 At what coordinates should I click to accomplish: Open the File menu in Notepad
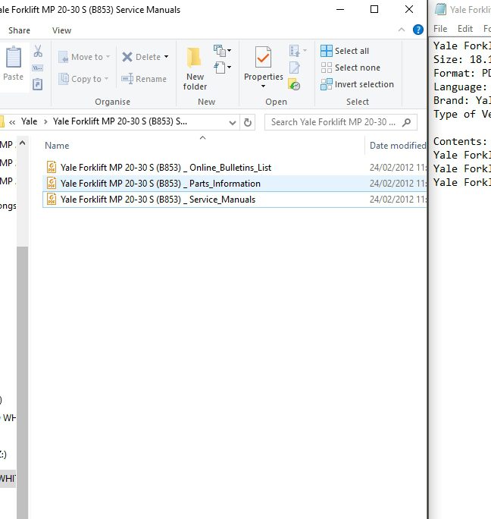(x=440, y=29)
